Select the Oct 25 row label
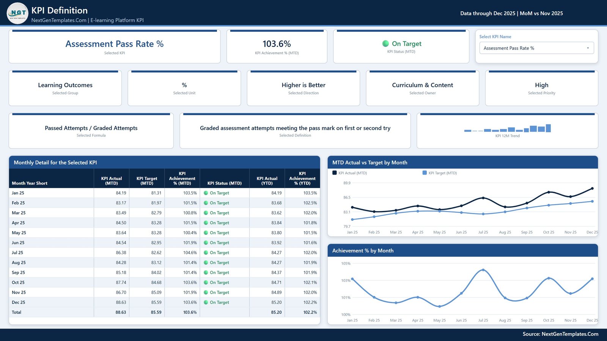This screenshot has height=341, width=607. pos(18,283)
